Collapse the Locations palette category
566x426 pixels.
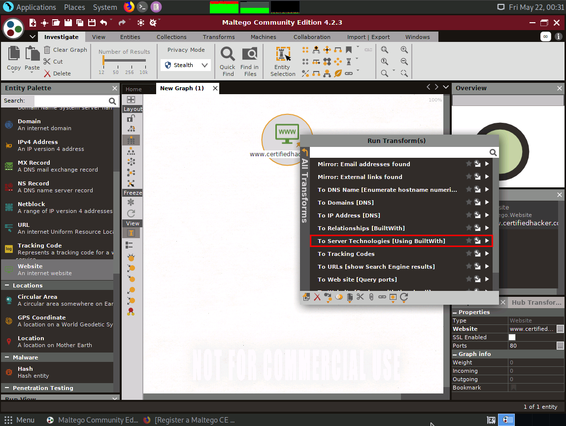(7, 285)
